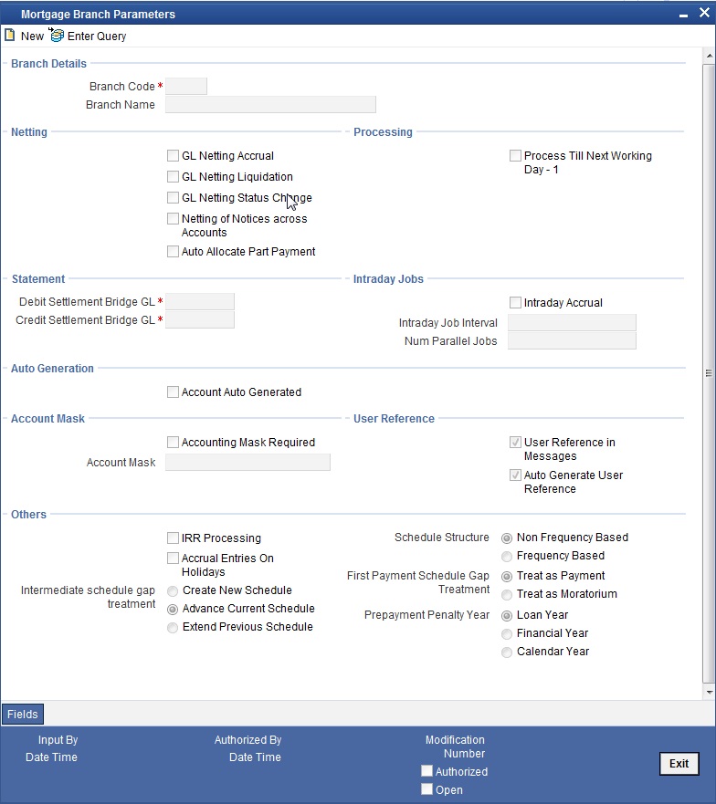
Task: Click the Exit button
Action: (x=679, y=764)
